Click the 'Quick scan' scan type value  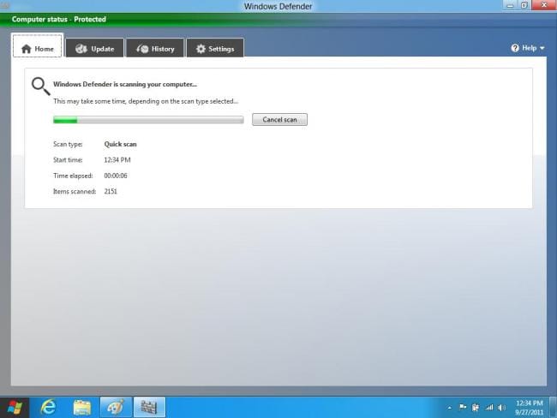(121, 144)
